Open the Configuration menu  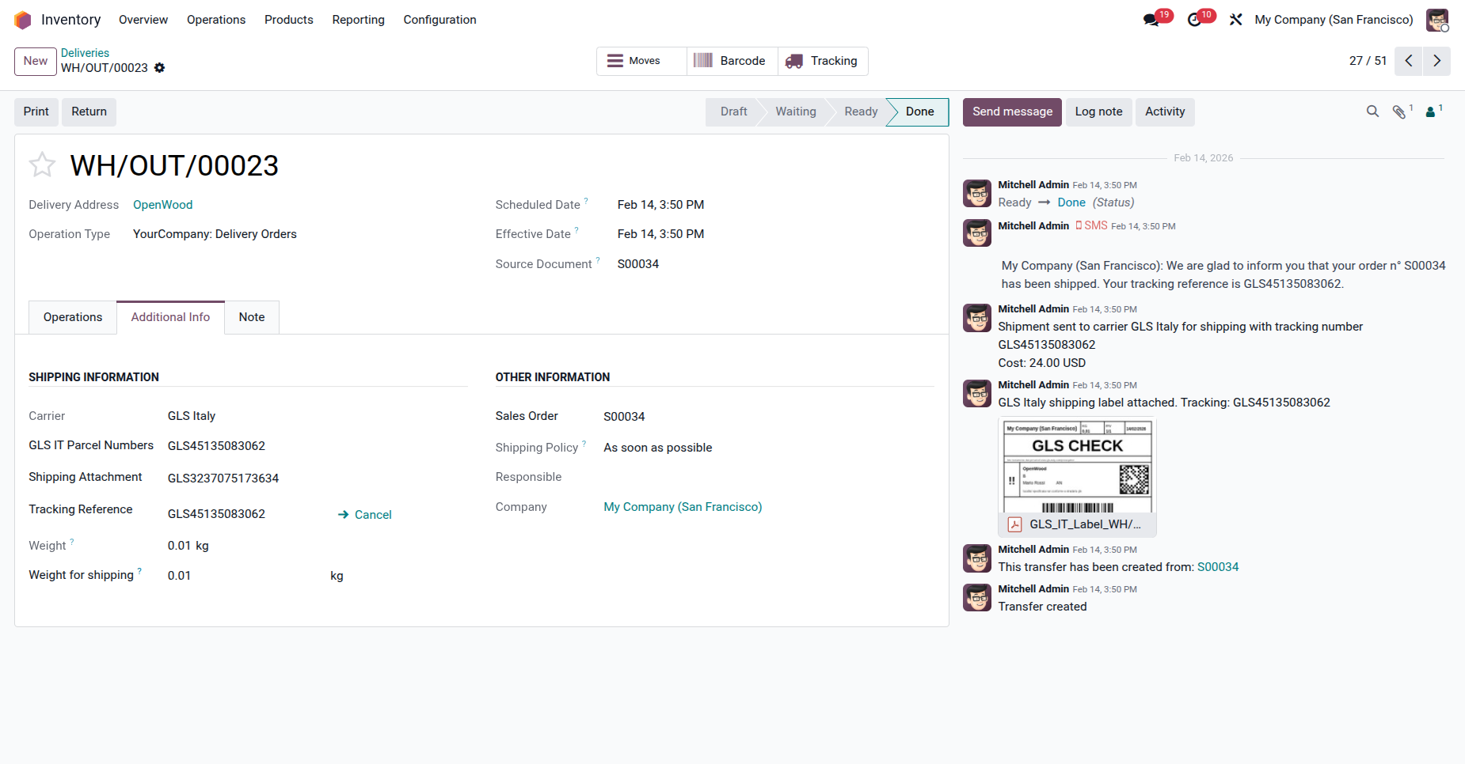pos(439,20)
